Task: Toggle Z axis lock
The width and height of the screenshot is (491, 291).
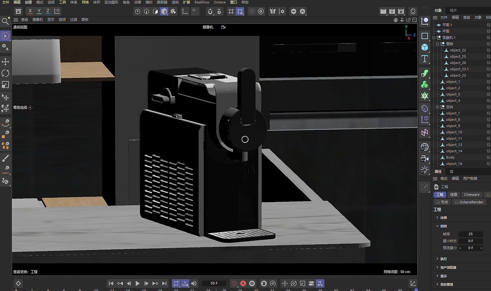Action: coord(48,11)
